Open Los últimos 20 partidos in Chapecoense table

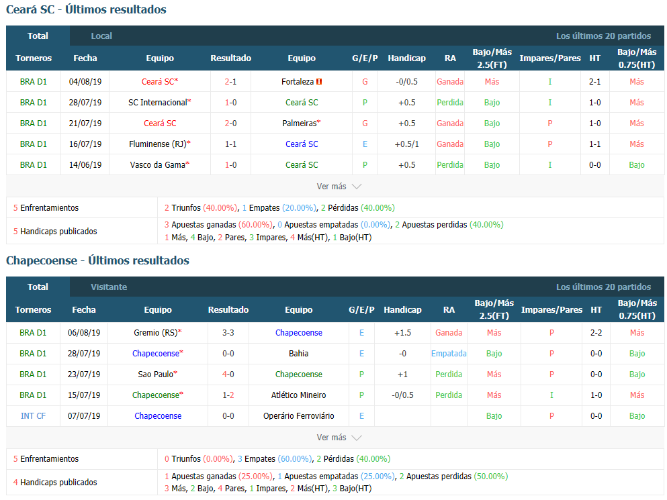click(x=603, y=287)
